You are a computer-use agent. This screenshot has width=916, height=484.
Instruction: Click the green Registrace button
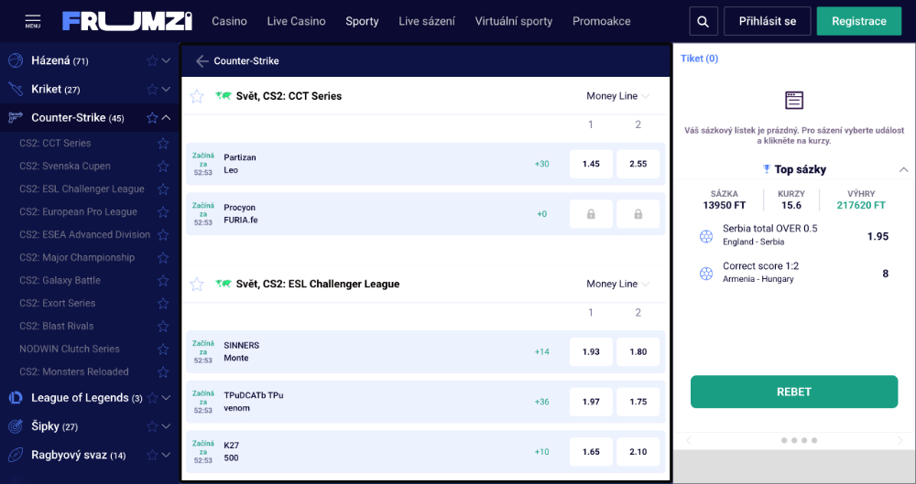(859, 21)
